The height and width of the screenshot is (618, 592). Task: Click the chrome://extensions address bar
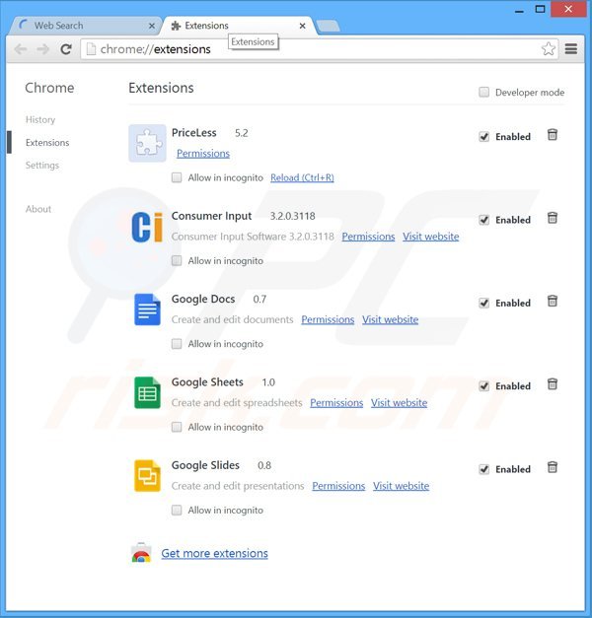[x=320, y=49]
